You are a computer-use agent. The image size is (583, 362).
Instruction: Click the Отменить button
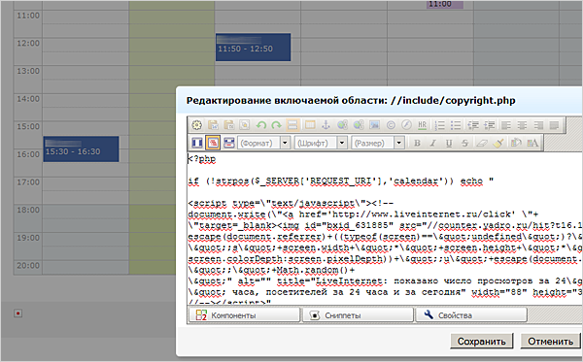coord(550,342)
